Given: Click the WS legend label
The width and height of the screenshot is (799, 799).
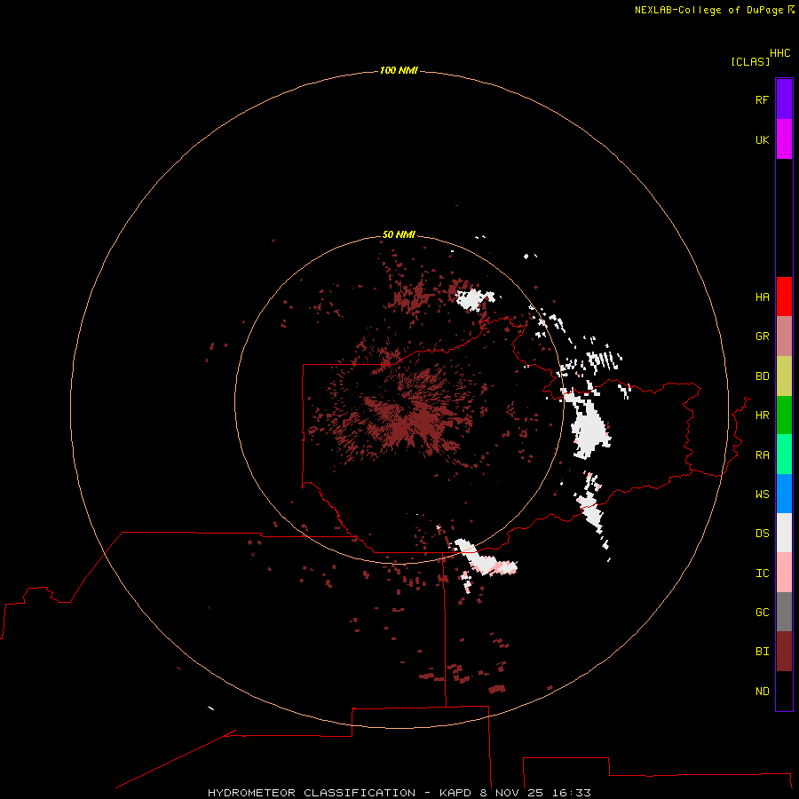Looking at the screenshot, I should 762,494.
